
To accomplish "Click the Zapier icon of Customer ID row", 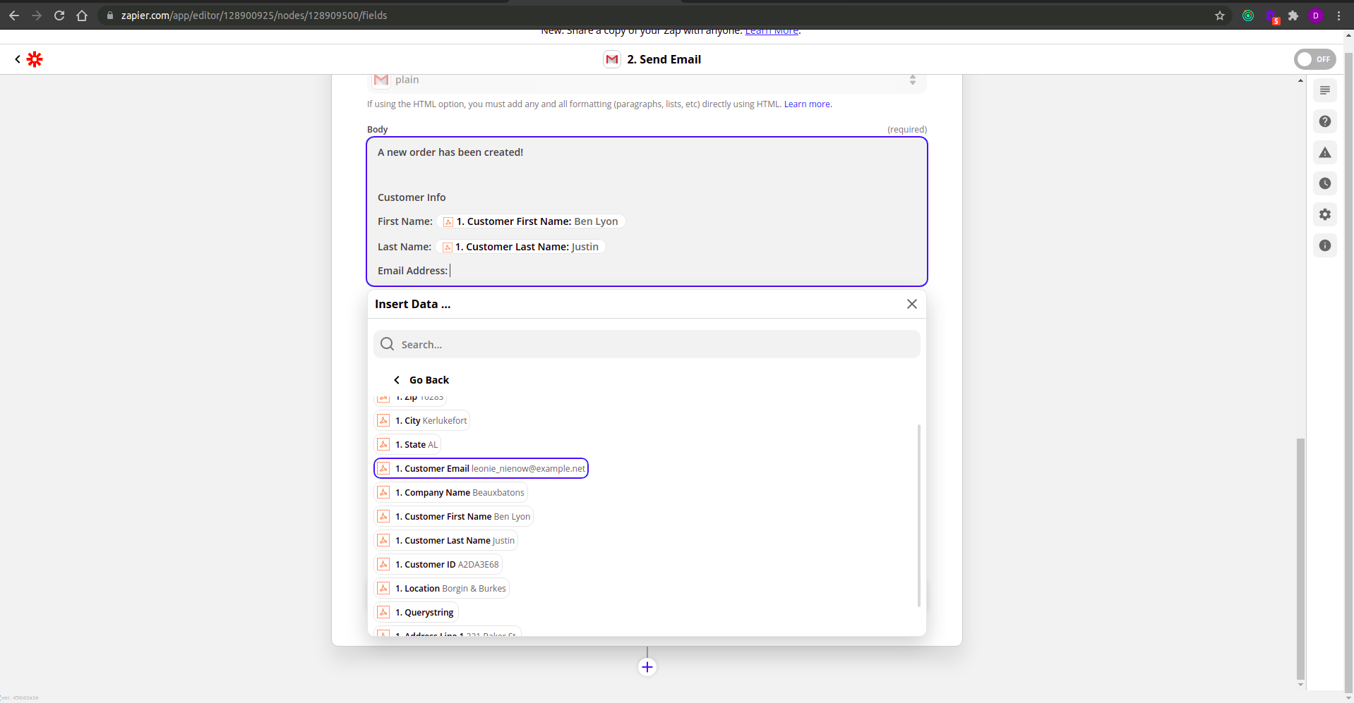I will pos(383,565).
